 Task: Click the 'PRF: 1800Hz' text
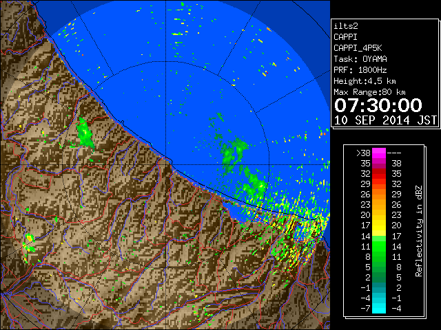(360, 70)
